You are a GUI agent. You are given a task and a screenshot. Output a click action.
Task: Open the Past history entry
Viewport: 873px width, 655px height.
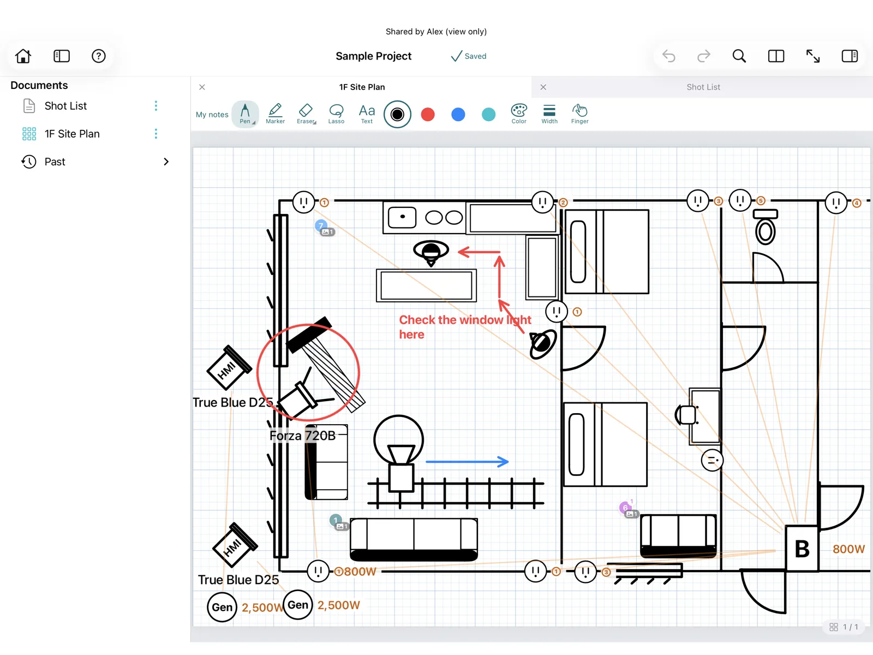coord(55,162)
